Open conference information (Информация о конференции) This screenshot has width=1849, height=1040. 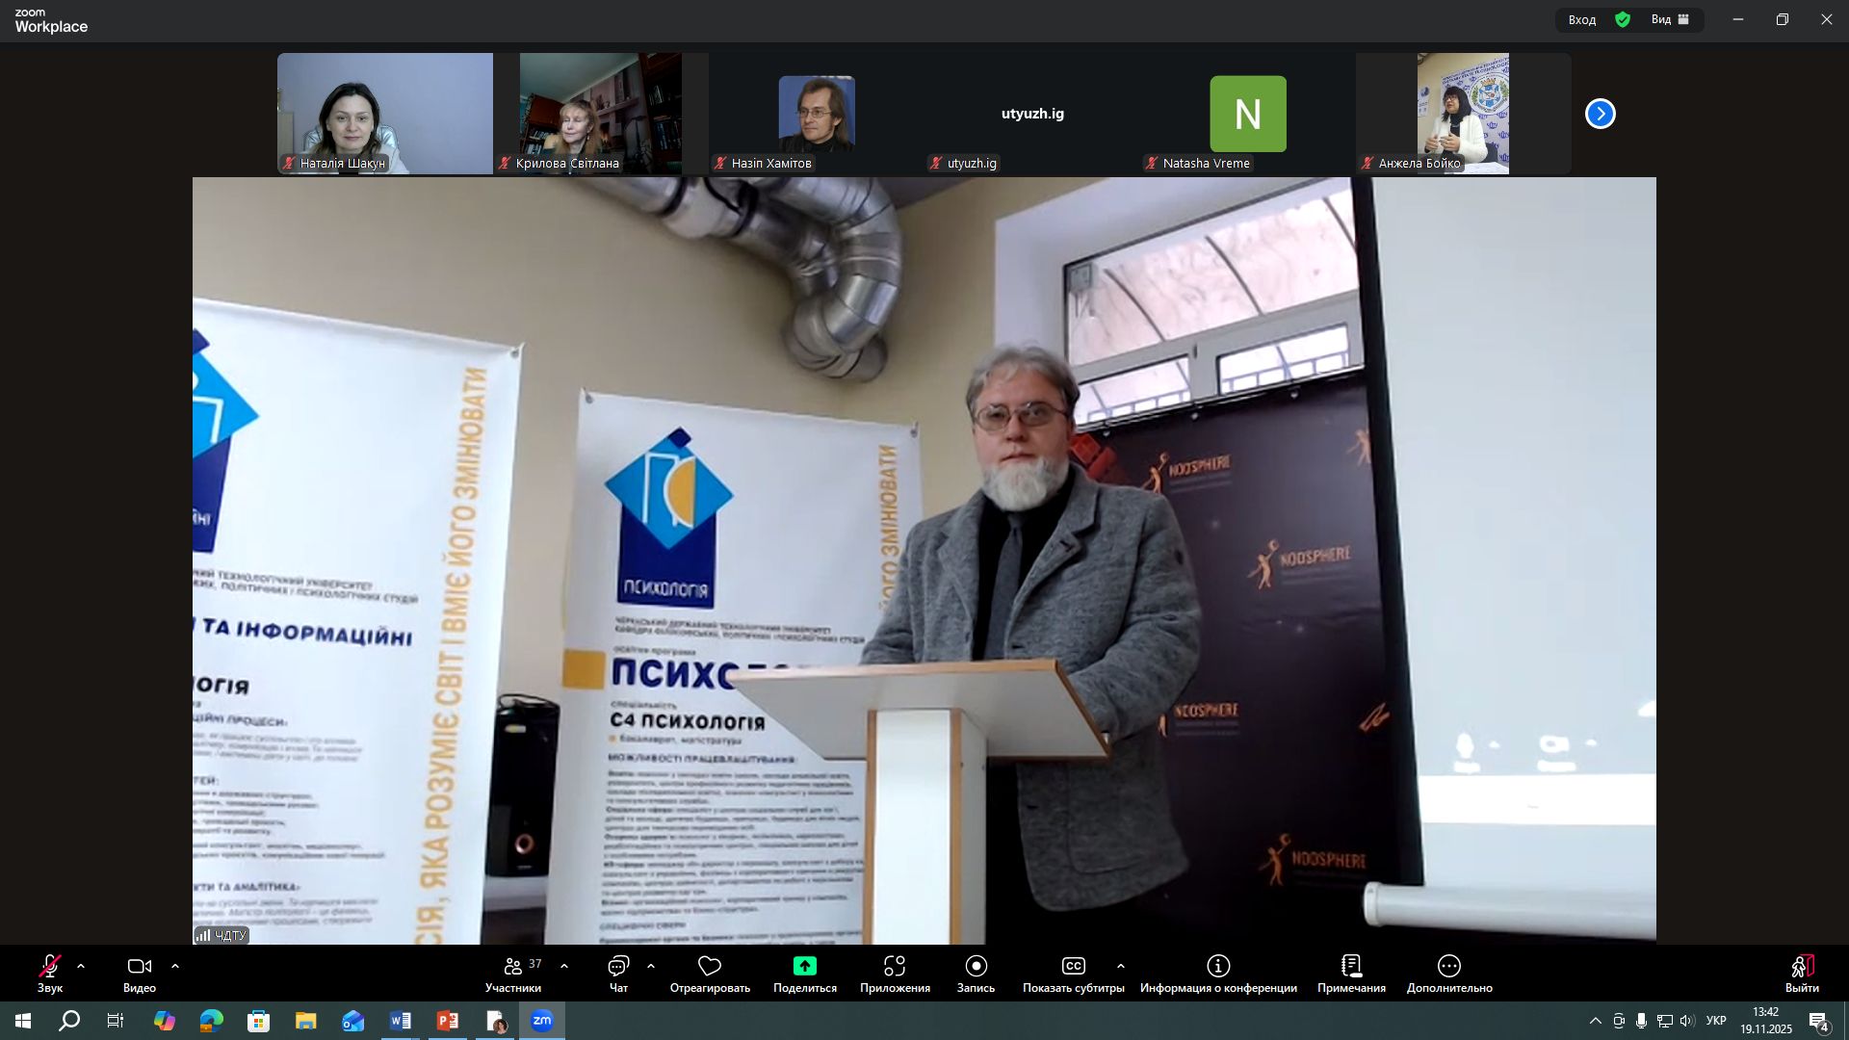coord(1218,974)
